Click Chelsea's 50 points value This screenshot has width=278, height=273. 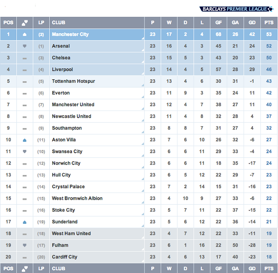tap(269, 58)
